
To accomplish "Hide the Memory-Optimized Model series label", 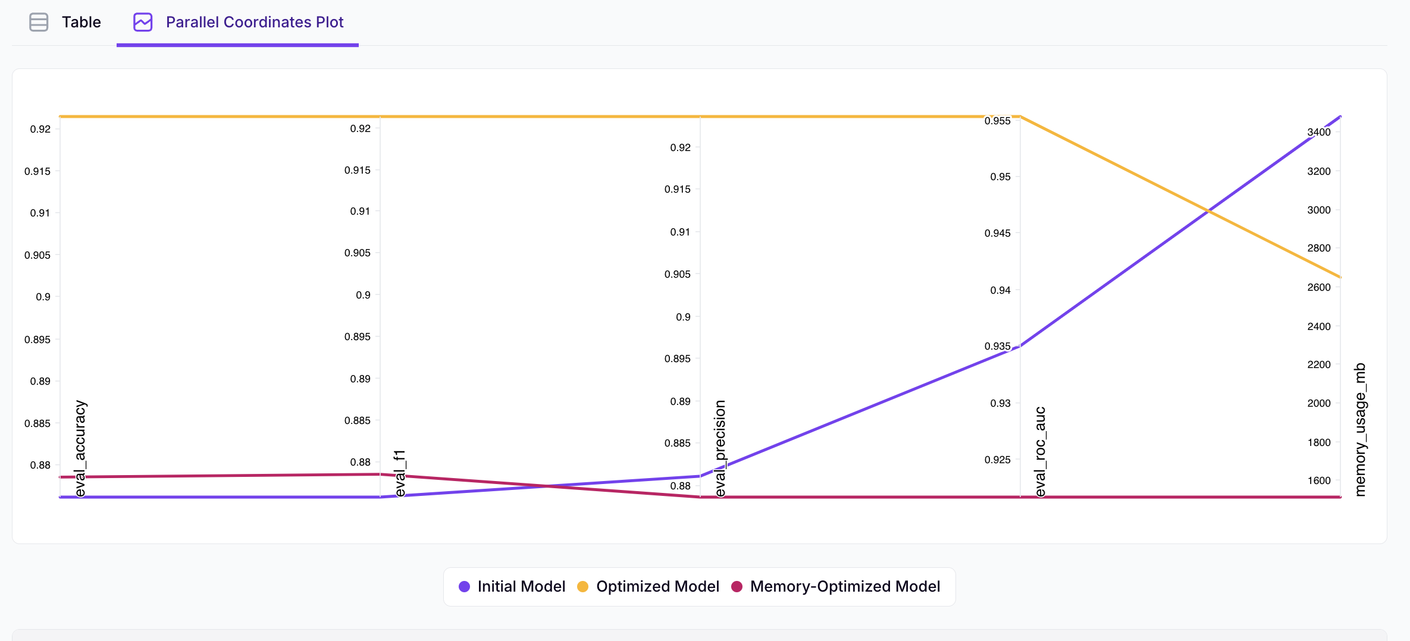I will [845, 587].
